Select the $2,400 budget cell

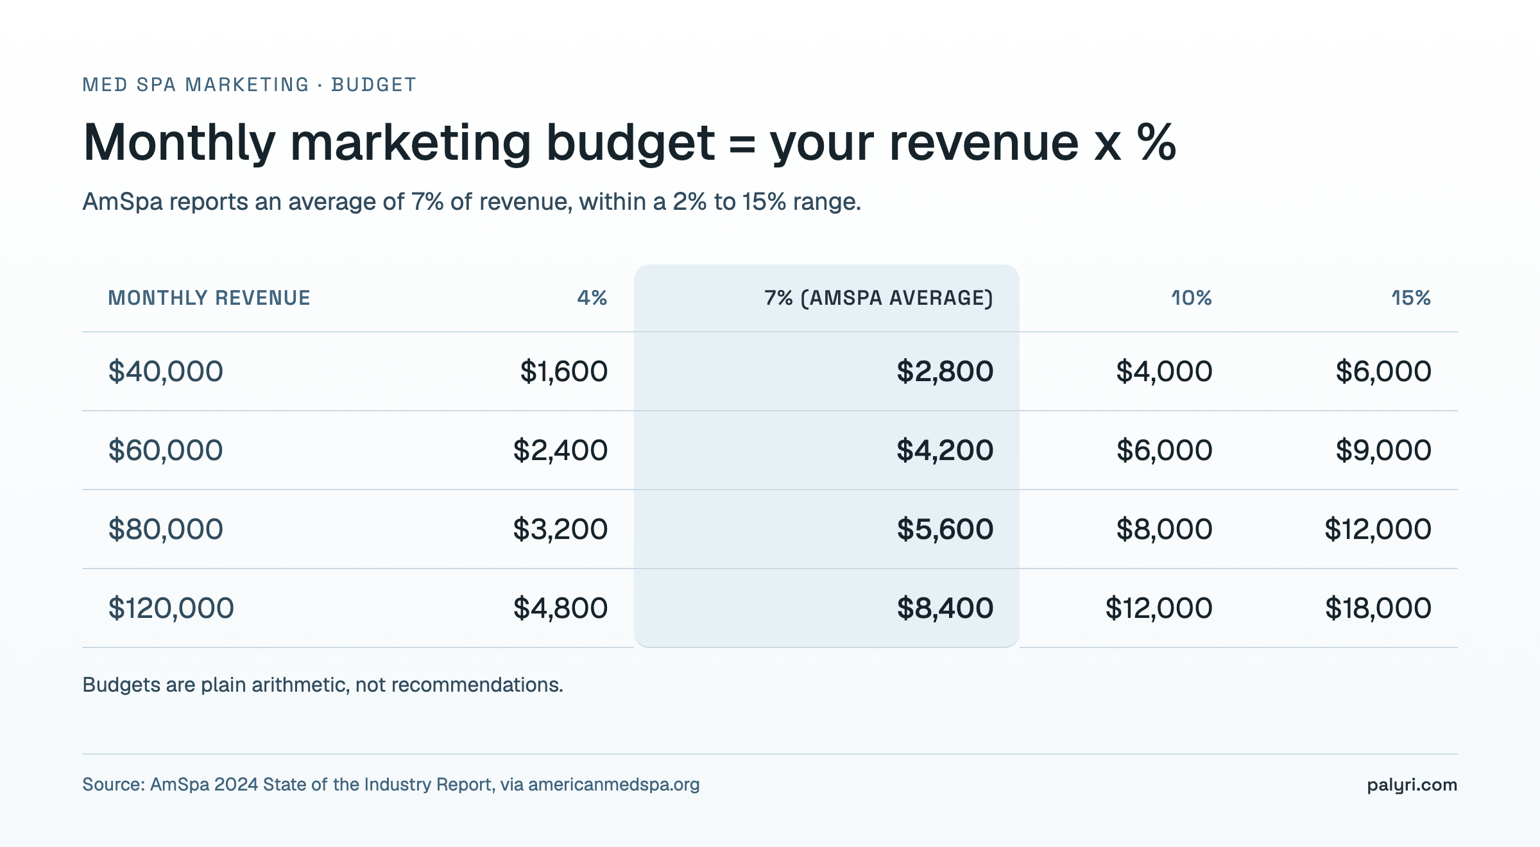click(x=560, y=450)
